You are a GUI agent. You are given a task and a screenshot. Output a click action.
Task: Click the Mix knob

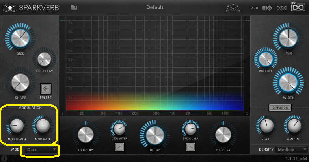tap(287, 38)
